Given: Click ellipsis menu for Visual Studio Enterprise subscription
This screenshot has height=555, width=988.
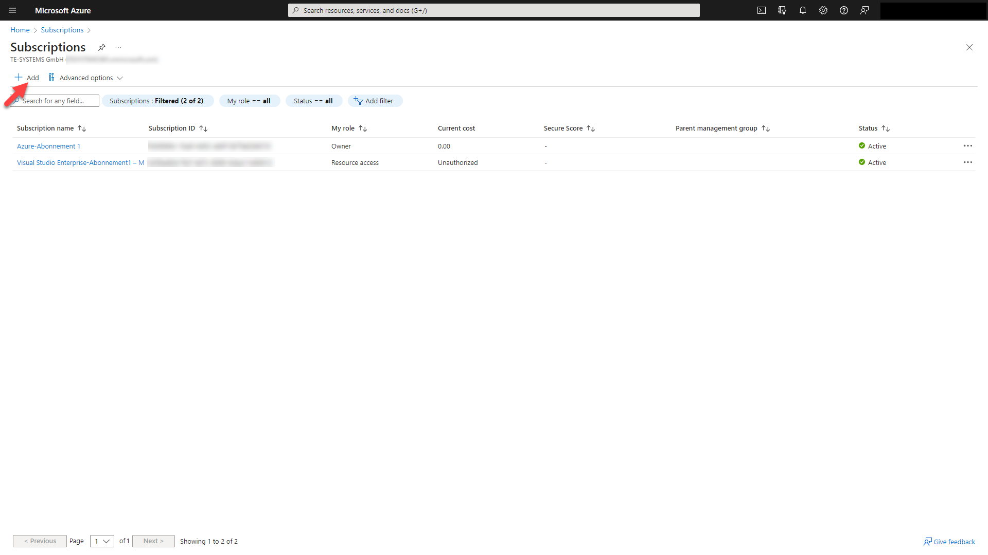Looking at the screenshot, I should [968, 162].
